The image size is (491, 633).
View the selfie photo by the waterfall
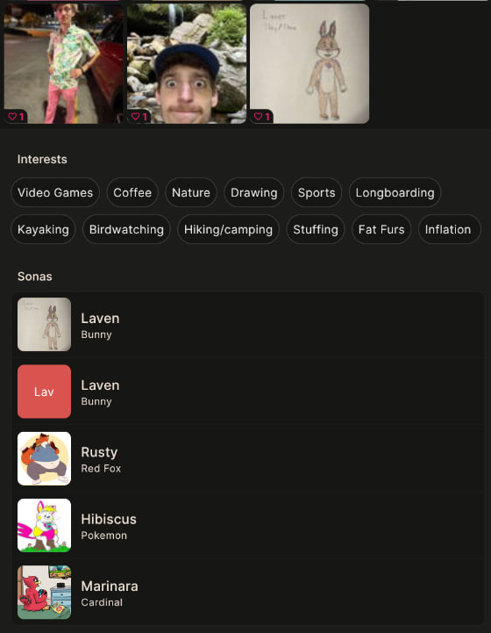coord(187,63)
